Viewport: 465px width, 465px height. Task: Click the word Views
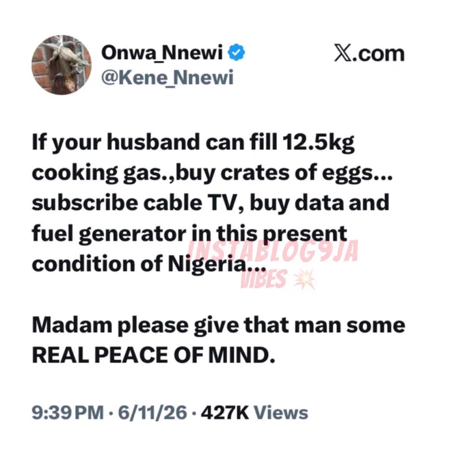click(x=281, y=412)
